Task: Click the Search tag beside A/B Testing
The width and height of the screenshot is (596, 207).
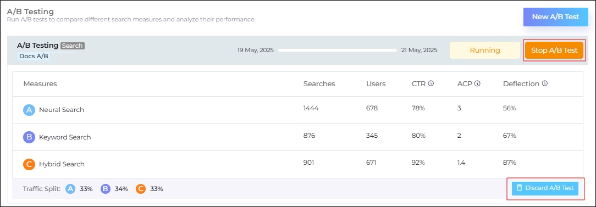Action: click(x=72, y=46)
